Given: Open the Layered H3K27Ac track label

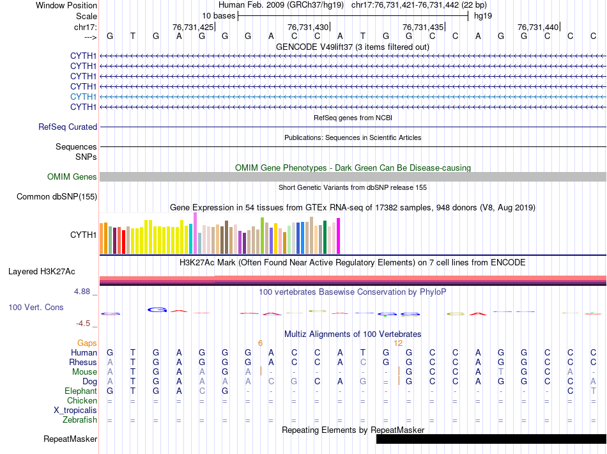Looking at the screenshot, I should point(42,271).
